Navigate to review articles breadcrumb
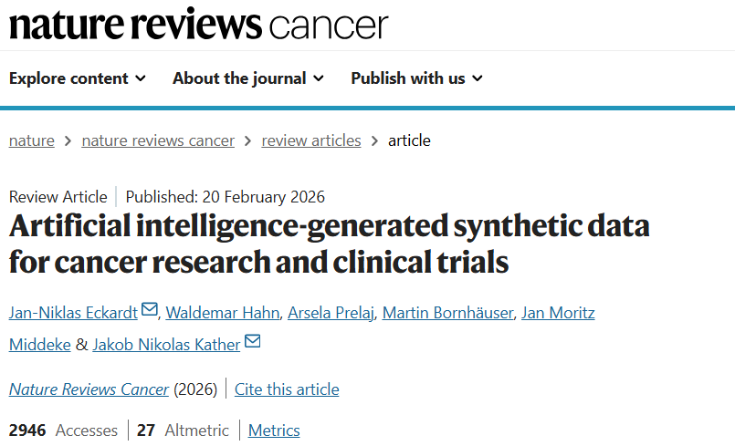 click(311, 140)
